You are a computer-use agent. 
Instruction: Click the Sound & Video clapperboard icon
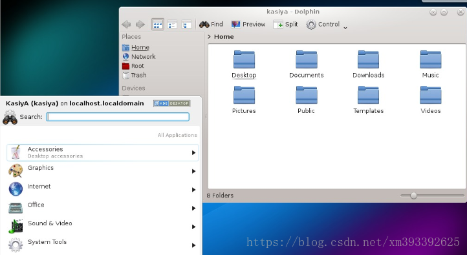click(16, 227)
